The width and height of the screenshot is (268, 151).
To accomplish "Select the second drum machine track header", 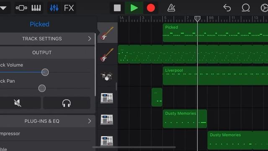I will coord(107,119).
